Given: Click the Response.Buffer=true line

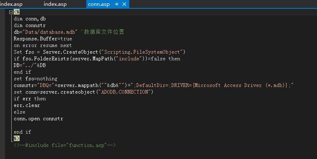Looking at the screenshot, I should pos(43,39).
